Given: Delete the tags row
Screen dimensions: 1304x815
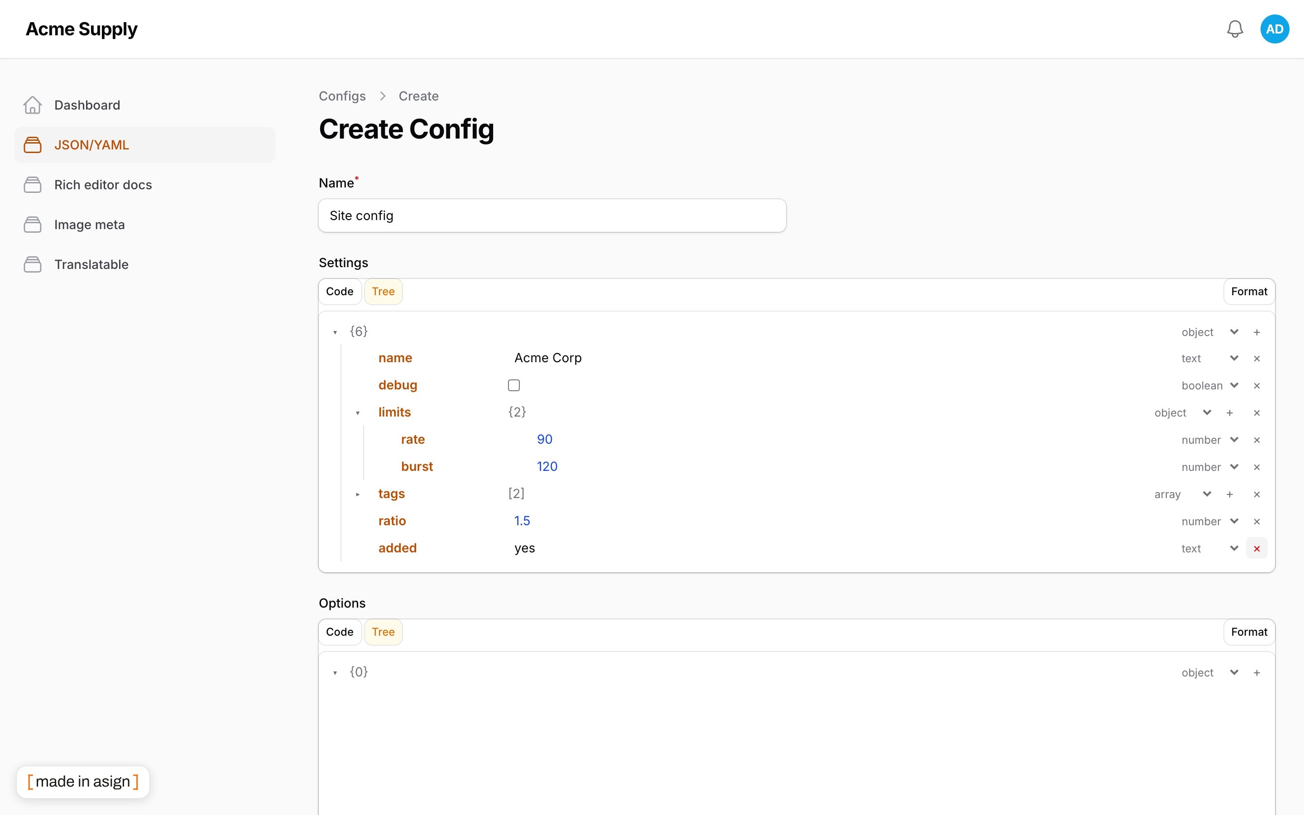Looking at the screenshot, I should coord(1256,494).
